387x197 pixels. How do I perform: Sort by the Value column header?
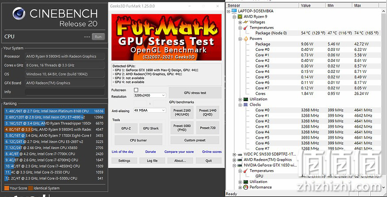(x=312, y=5)
